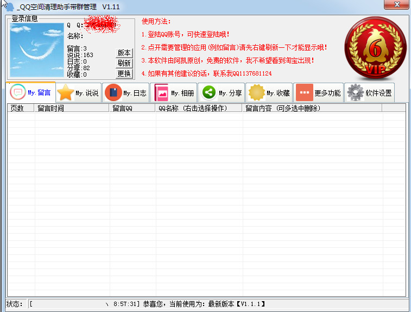411x312 pixels.
Task: Click the 状态: label
Action: click(16, 304)
